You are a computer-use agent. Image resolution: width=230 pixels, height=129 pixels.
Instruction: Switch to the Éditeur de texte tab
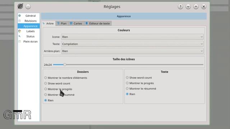(98, 23)
